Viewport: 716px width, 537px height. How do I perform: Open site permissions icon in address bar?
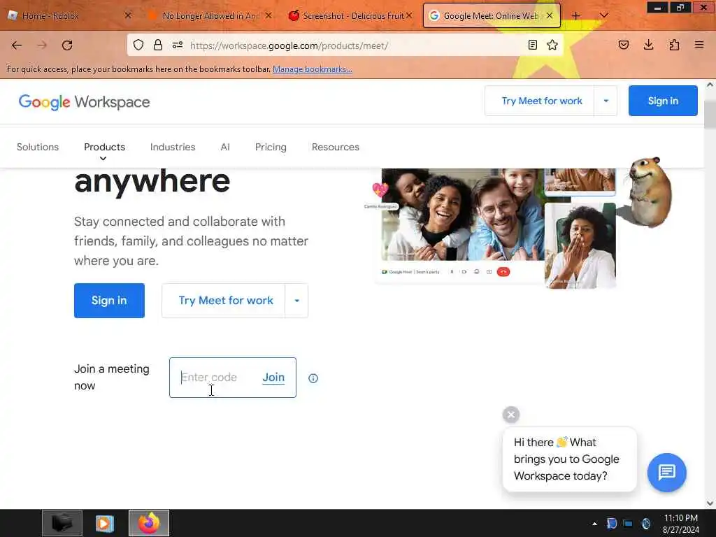coord(178,45)
